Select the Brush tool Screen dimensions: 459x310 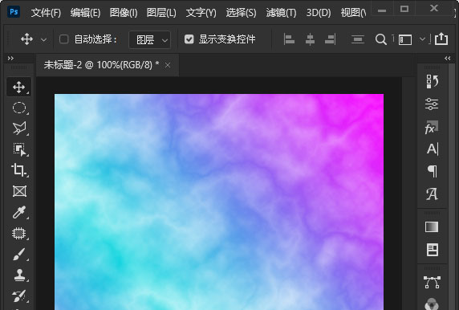(19, 255)
